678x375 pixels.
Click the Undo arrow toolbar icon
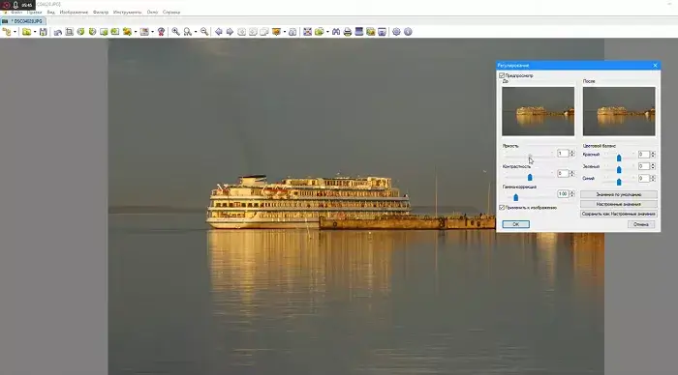[x=58, y=32]
